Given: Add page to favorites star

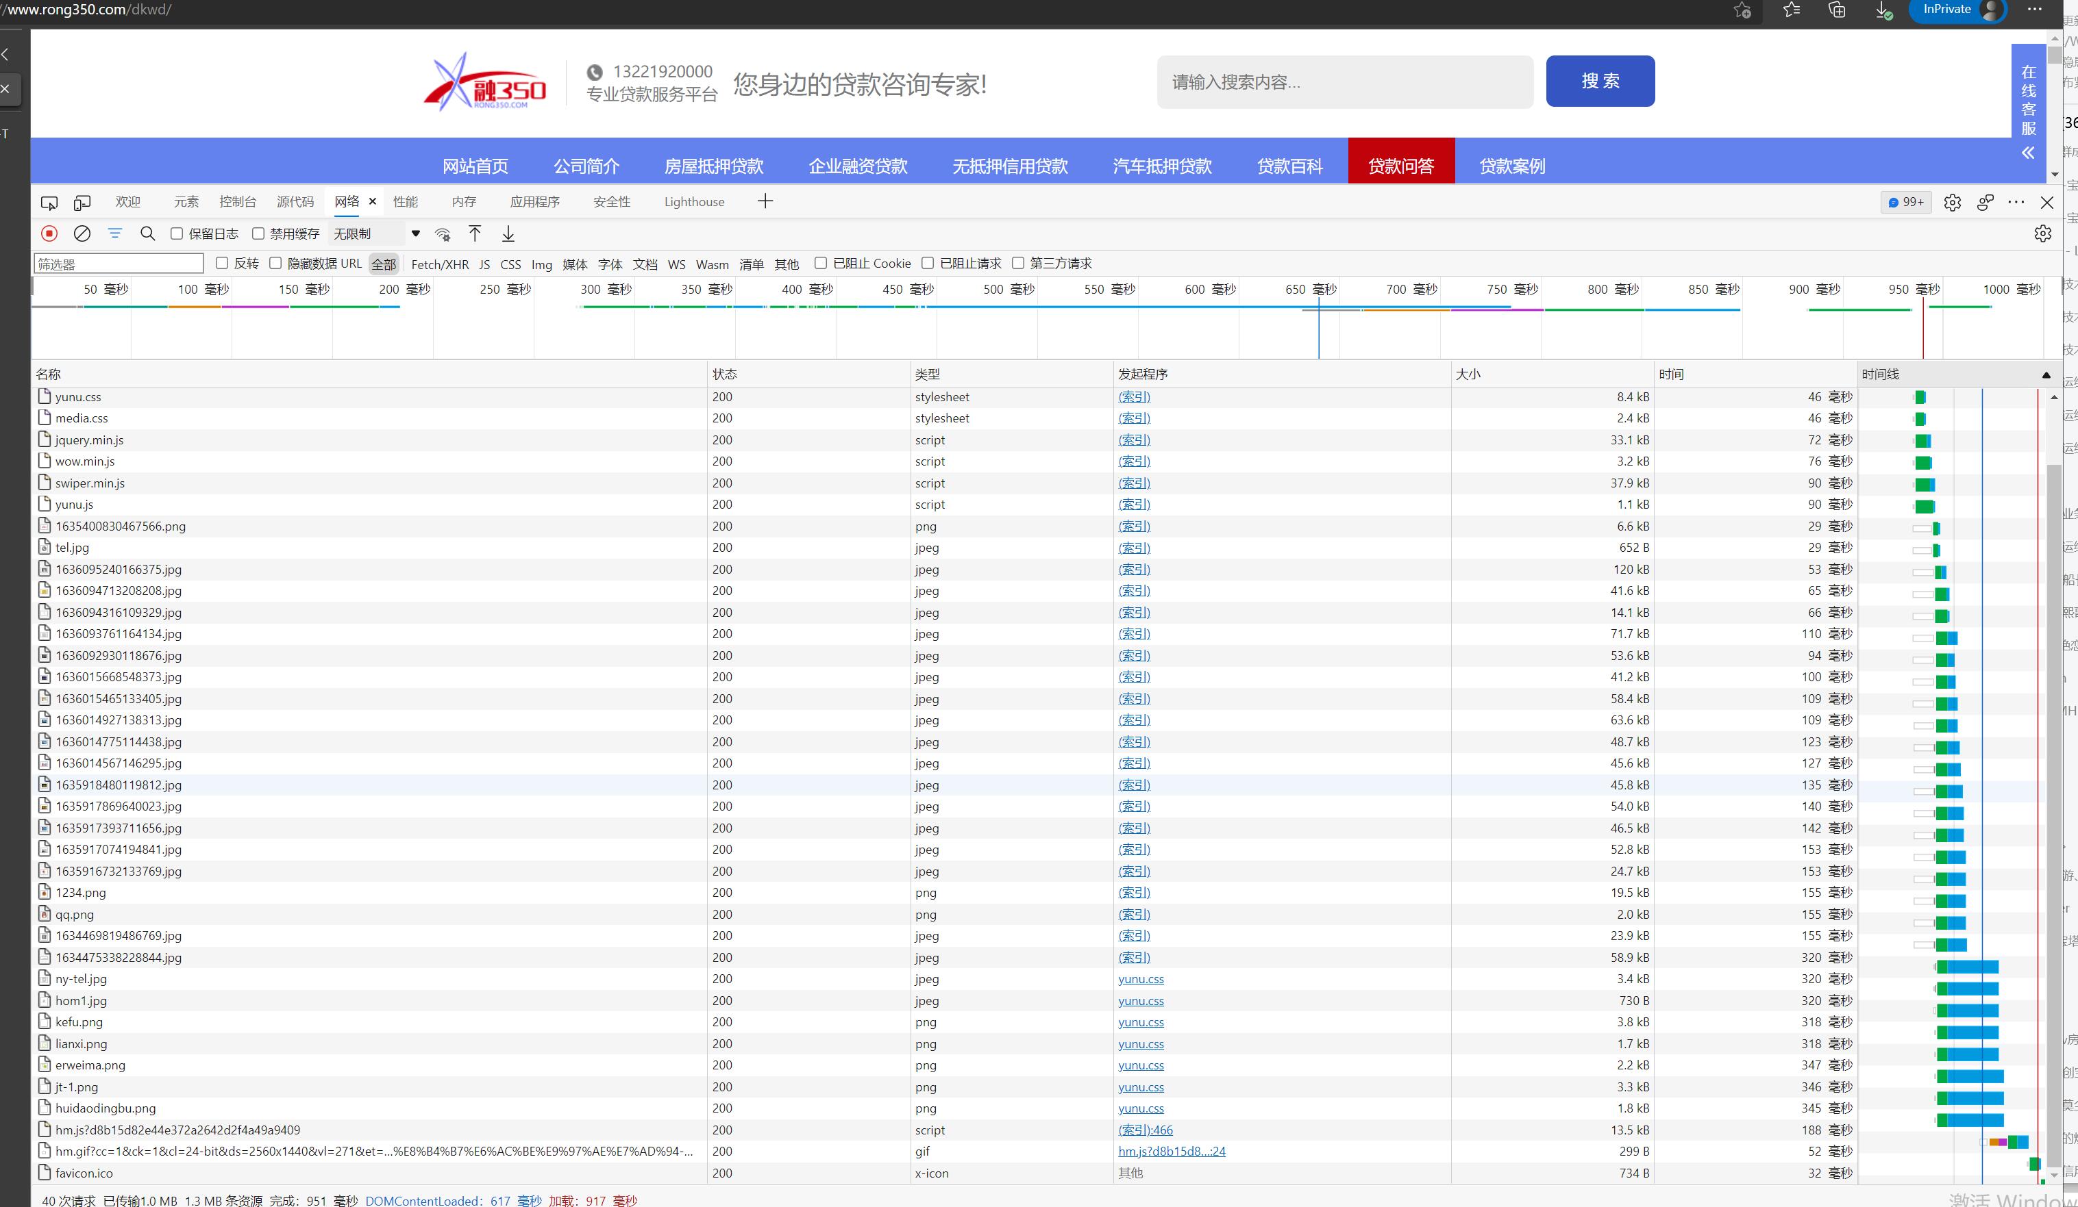Looking at the screenshot, I should [1742, 10].
